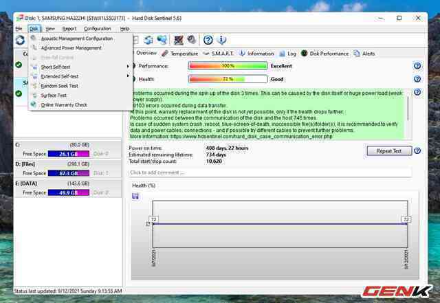Click the second green checkmark disk status icon
Image resolution: width=440 pixels, height=303 pixels.
pyautogui.click(x=19, y=93)
